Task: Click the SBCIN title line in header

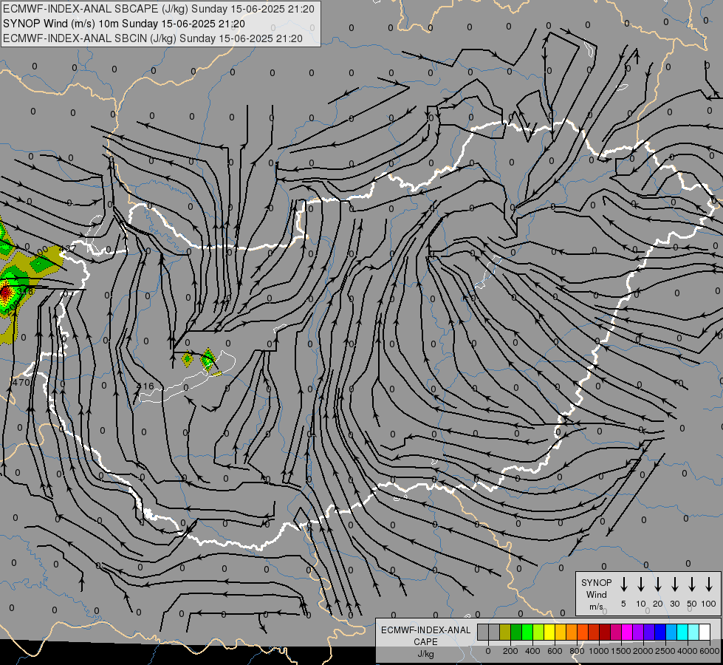Action: click(153, 38)
